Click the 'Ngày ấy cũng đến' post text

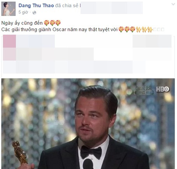click(22, 23)
